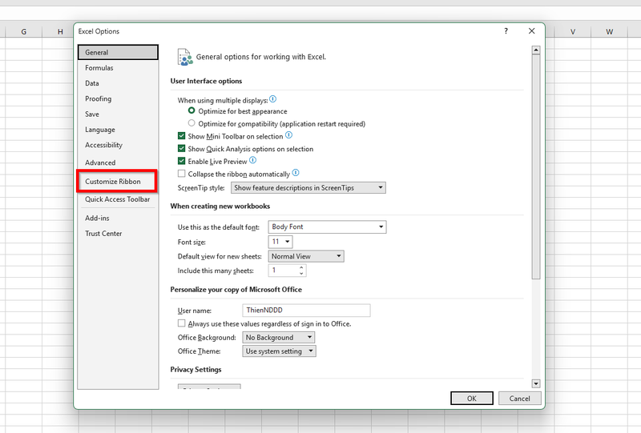Open the Font size dropdown
Viewport: 641px width, 433px height.
coord(280,242)
